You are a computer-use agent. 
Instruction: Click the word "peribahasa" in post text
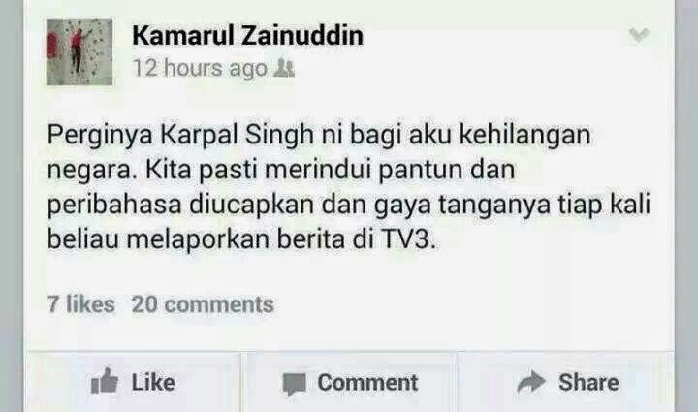click(114, 206)
